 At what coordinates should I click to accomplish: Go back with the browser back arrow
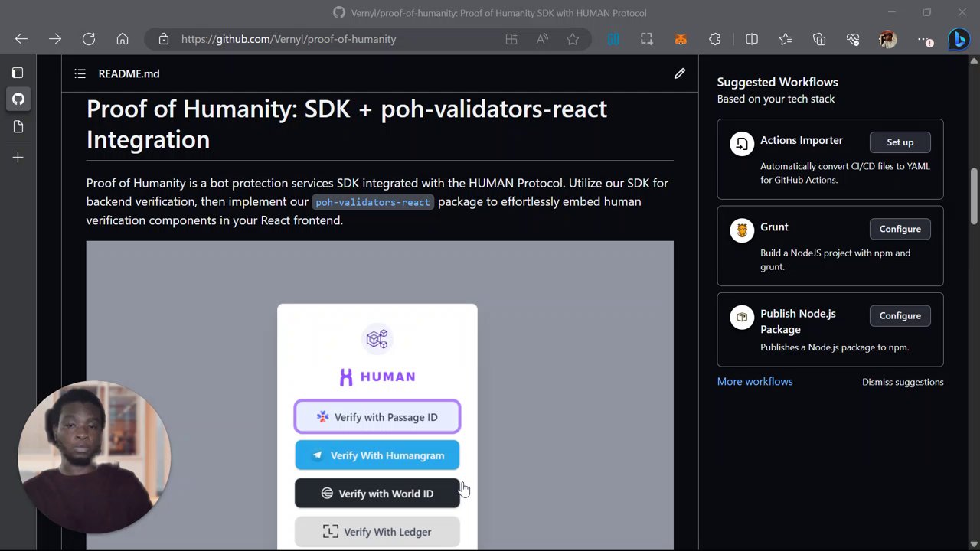21,39
